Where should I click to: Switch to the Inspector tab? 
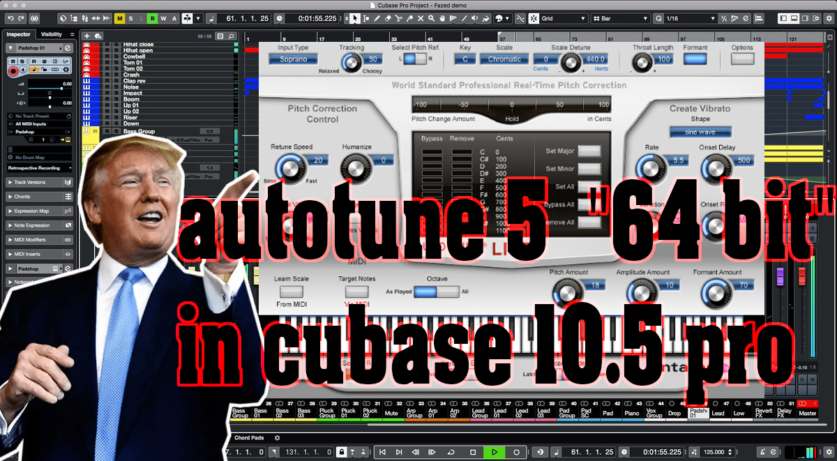18,34
